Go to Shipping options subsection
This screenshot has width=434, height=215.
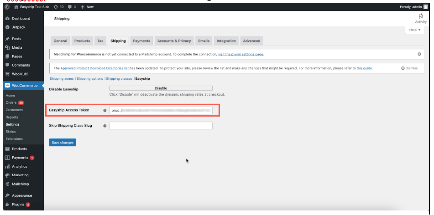pos(90,79)
